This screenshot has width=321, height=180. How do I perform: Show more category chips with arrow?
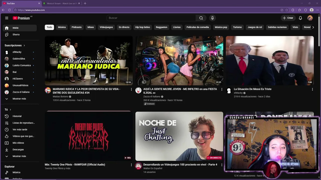point(313,27)
